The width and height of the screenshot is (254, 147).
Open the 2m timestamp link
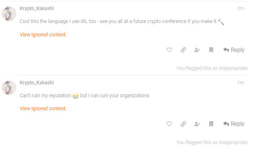pyautogui.click(x=240, y=9)
